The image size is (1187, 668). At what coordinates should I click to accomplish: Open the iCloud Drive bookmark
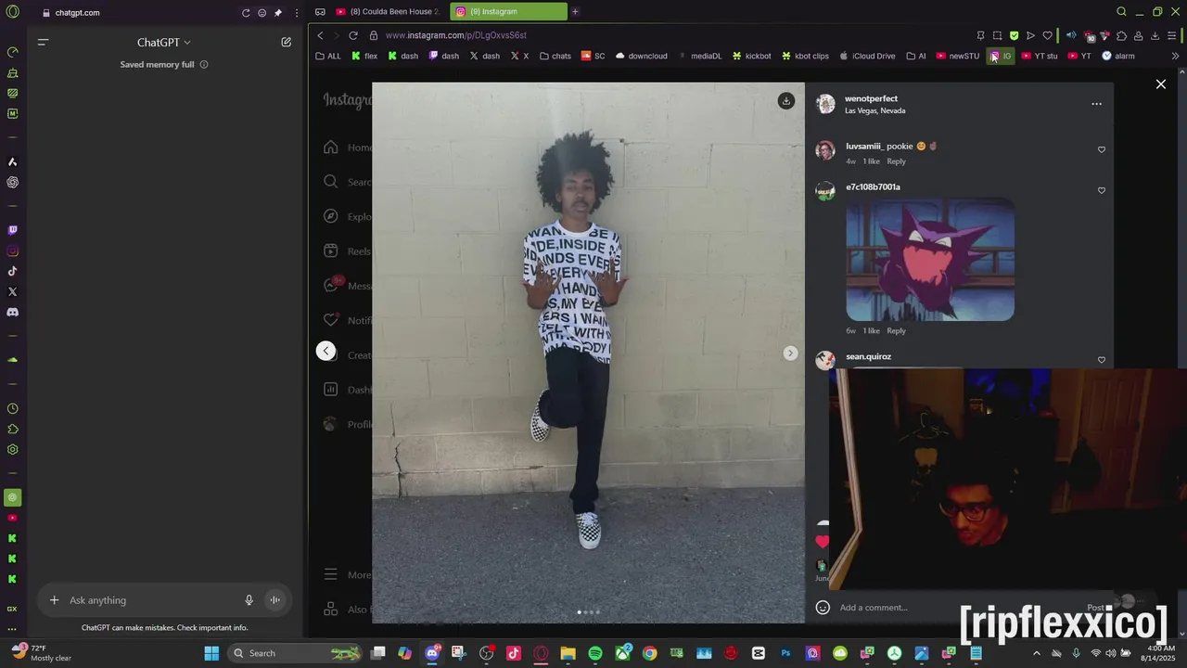pos(867,56)
